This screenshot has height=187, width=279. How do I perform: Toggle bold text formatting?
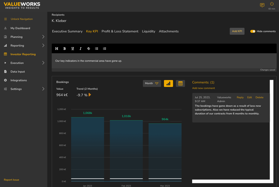(x=64, y=49)
